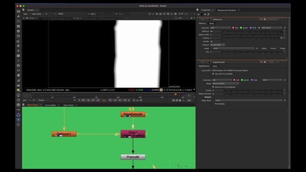This screenshot has height=172, width=306.
Task: Click the Detail Amount slider track
Action: [x=253, y=94]
